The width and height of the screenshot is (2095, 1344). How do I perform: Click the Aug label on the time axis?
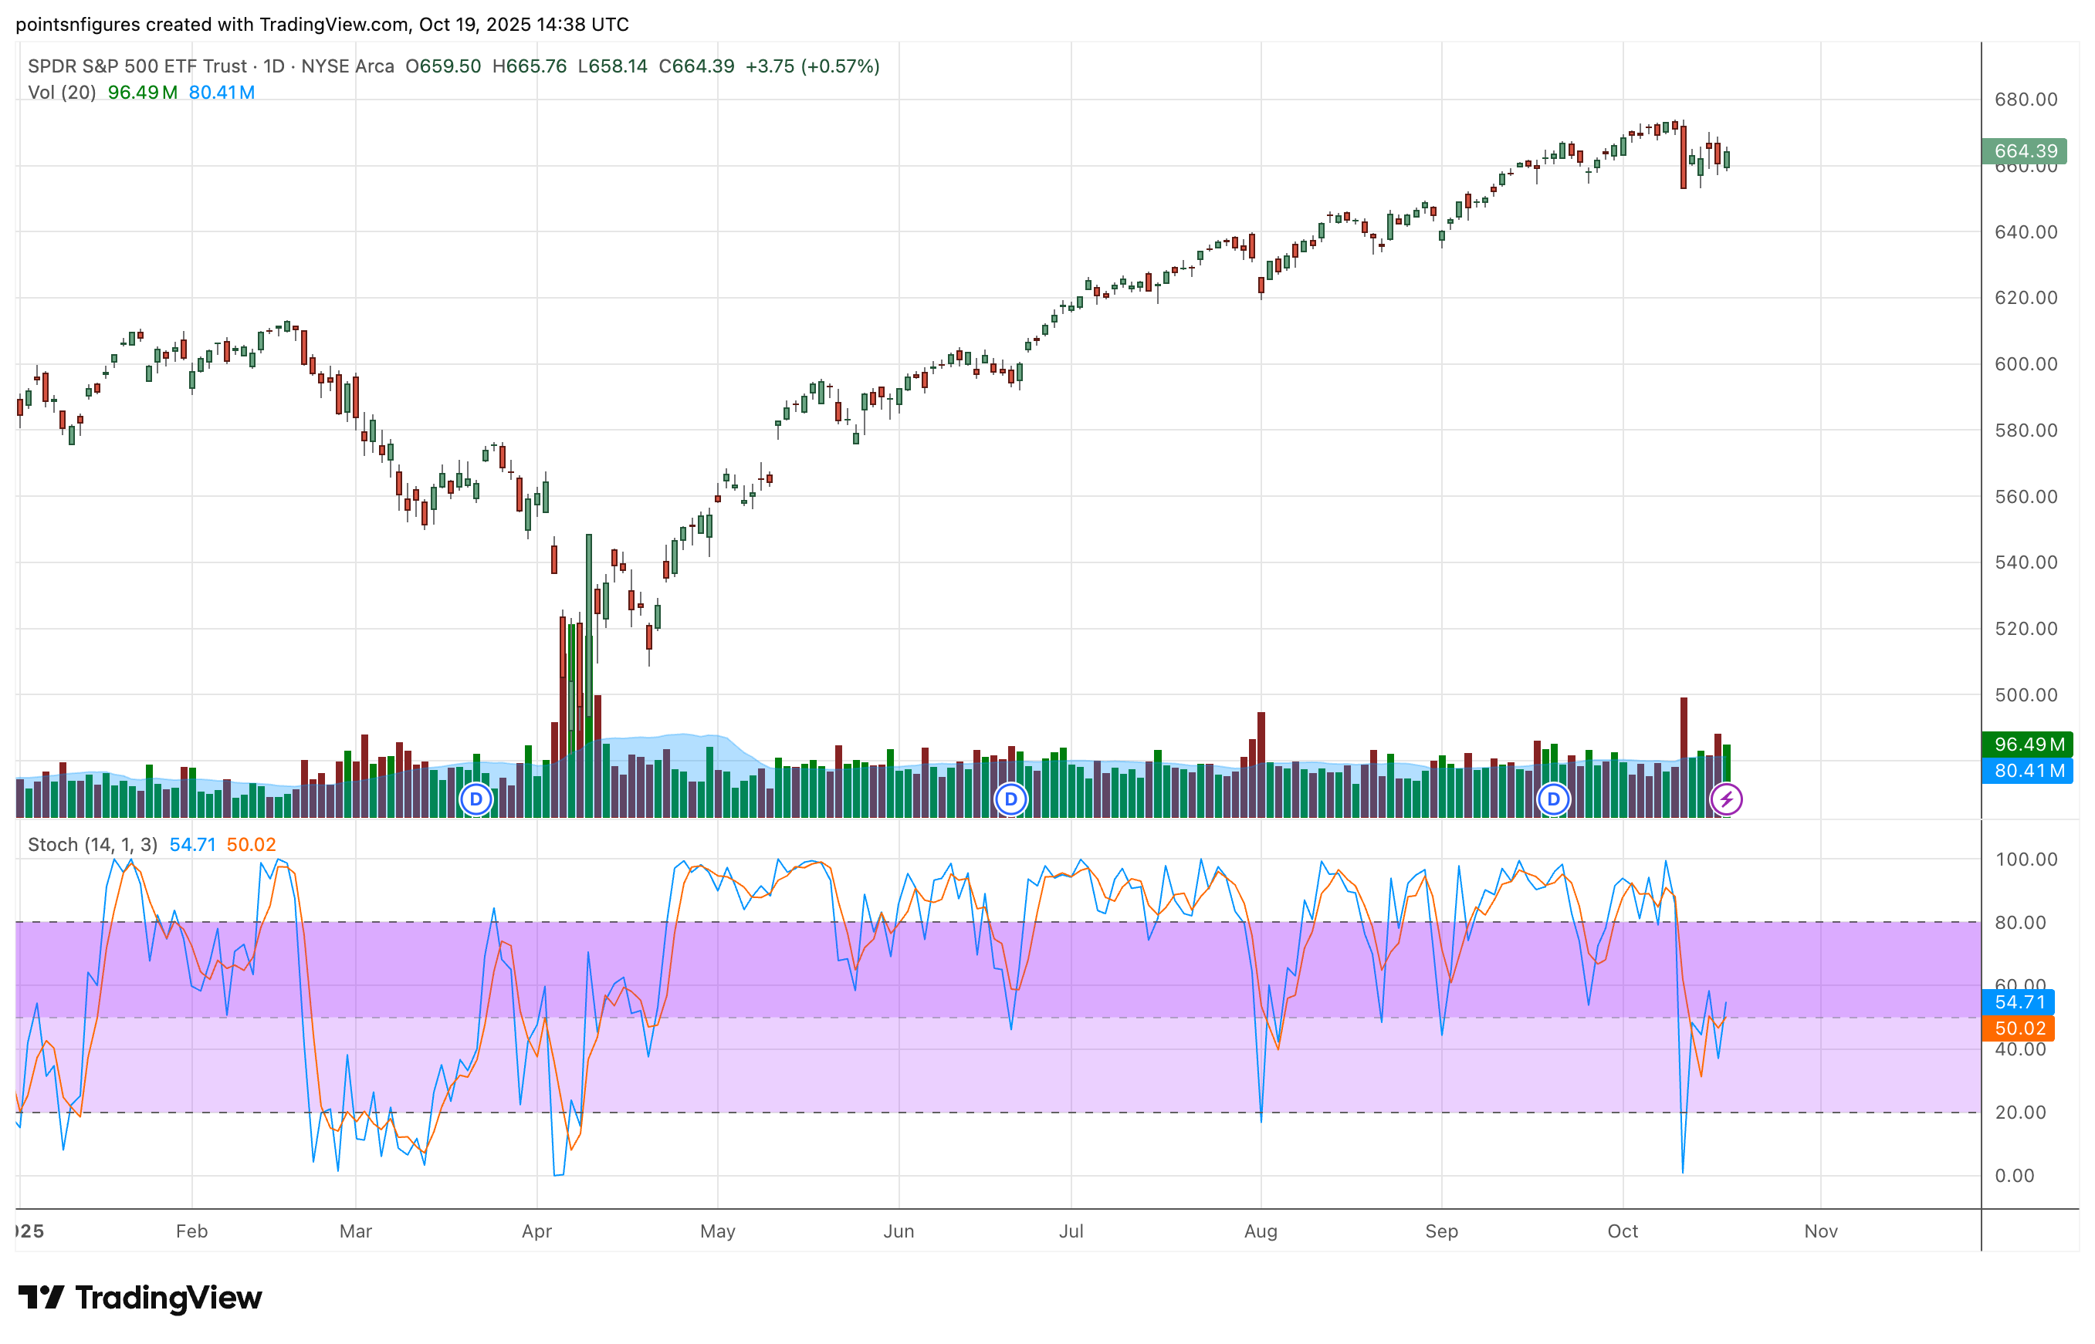(x=1260, y=1231)
